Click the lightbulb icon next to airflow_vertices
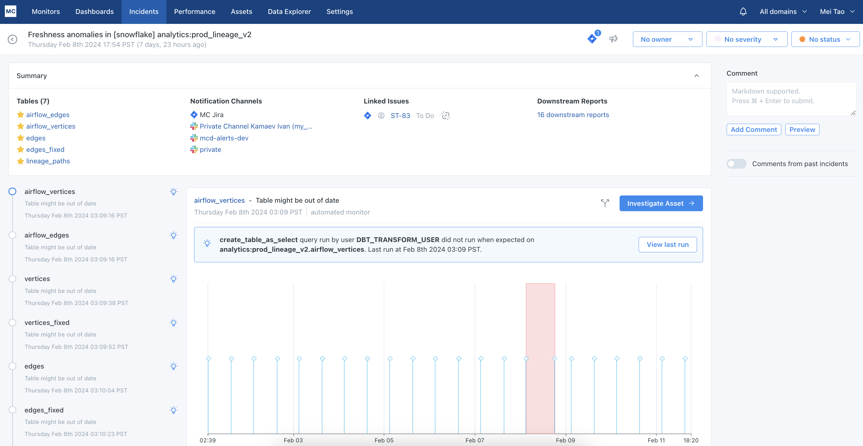The width and height of the screenshot is (863, 446). pyautogui.click(x=173, y=191)
